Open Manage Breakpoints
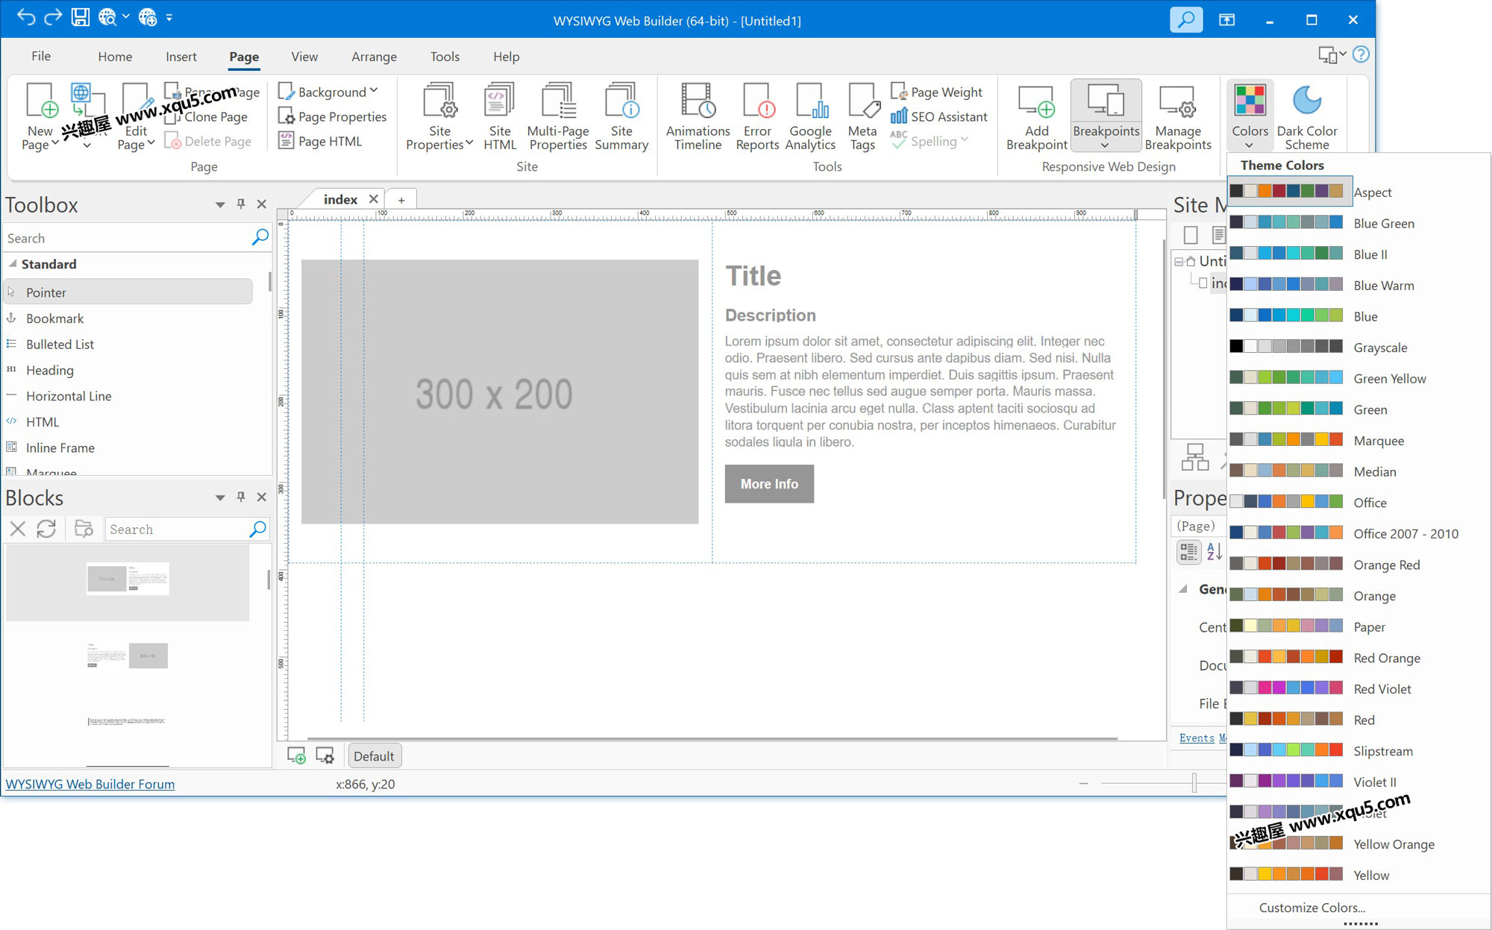Viewport: 1492px width, 930px height. coord(1178,116)
